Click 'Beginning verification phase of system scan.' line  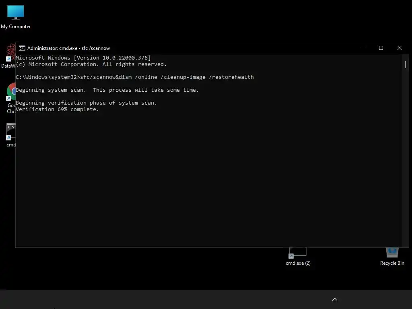click(x=86, y=103)
